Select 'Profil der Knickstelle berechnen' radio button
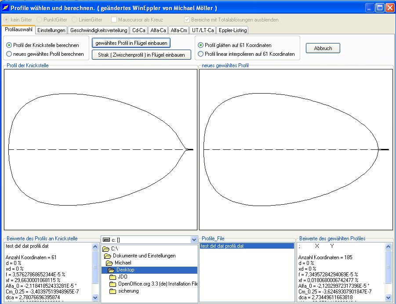The width and height of the screenshot is (396, 304). coord(9,45)
